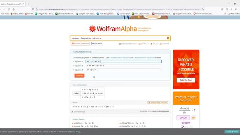Click the padlock site info icon
240x135 pixels.
37,9
